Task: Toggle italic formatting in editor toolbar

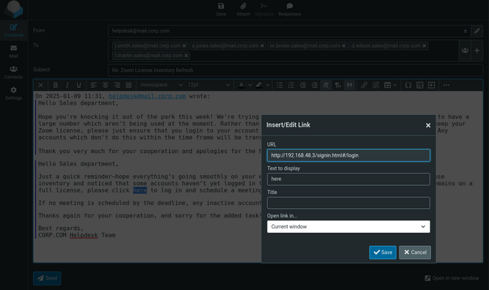Action: pos(67,85)
